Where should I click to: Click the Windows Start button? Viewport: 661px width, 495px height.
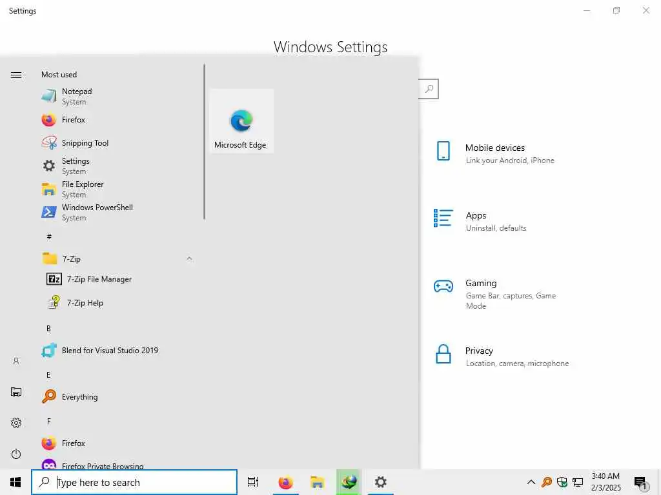pos(15,482)
